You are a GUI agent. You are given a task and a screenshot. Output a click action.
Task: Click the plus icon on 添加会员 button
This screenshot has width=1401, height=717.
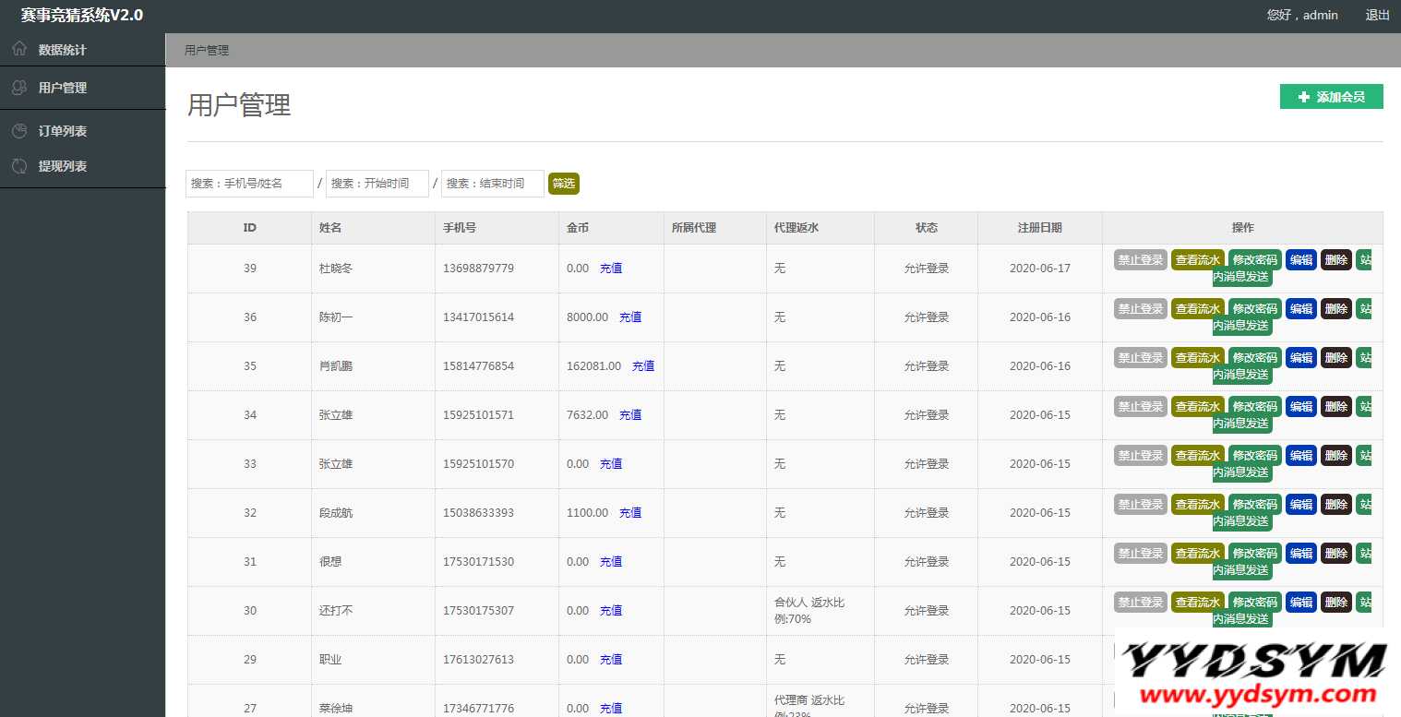(x=1304, y=97)
